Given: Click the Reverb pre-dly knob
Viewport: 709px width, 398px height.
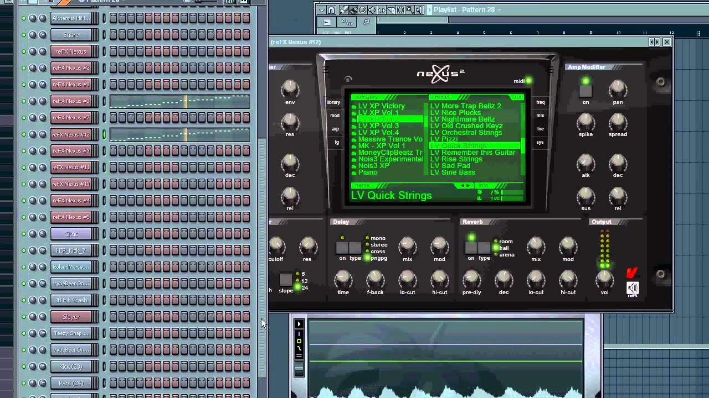Looking at the screenshot, I should [x=471, y=279].
